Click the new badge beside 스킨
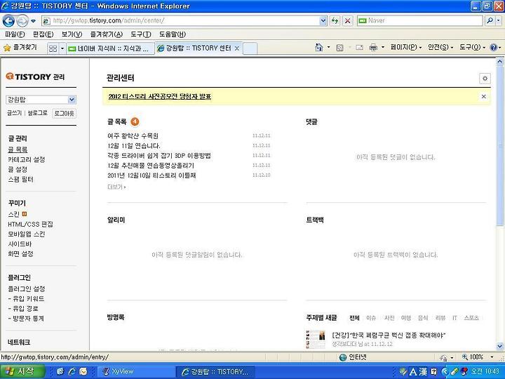This screenshot has height=379, width=505. (x=24, y=214)
